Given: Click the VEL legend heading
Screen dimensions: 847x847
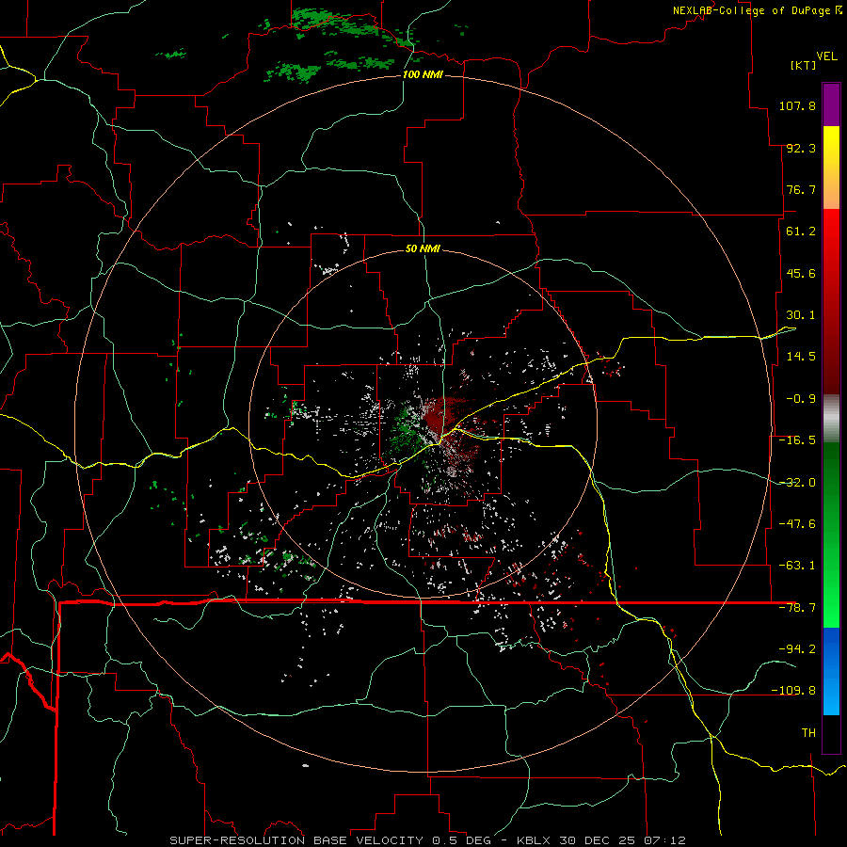Looking at the screenshot, I should (x=826, y=56).
